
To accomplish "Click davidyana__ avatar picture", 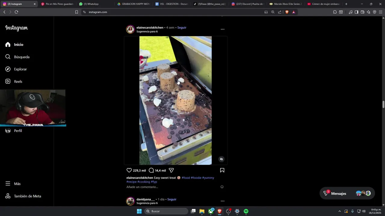I will coord(130,201).
